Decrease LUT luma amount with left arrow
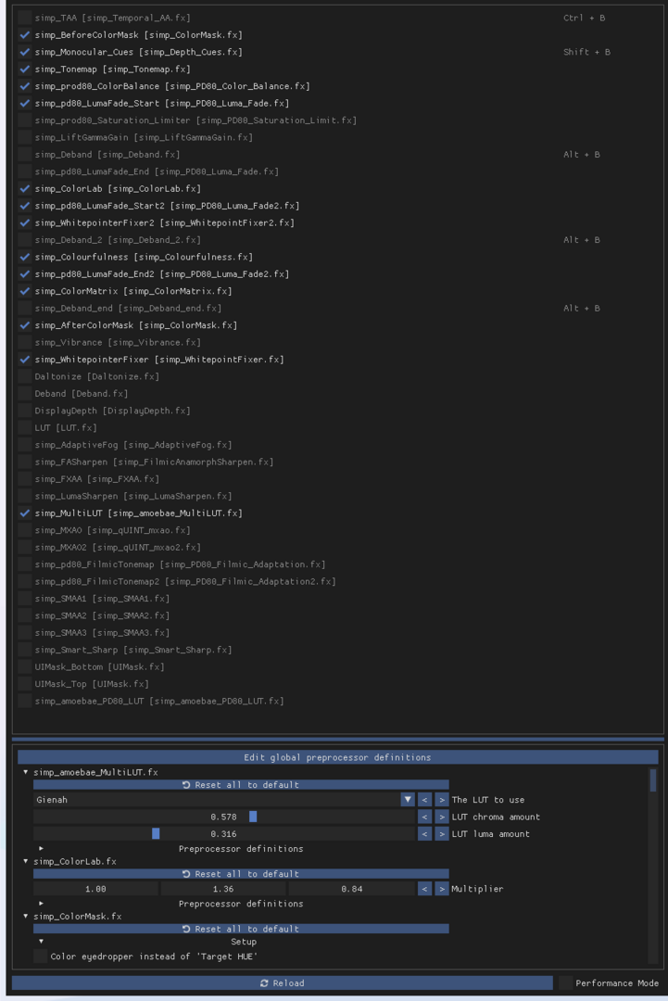The height and width of the screenshot is (1001, 668). (x=425, y=834)
